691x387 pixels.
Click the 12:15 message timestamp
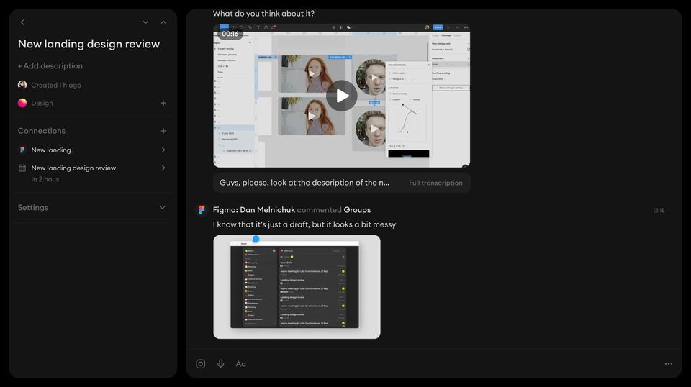pyautogui.click(x=659, y=211)
